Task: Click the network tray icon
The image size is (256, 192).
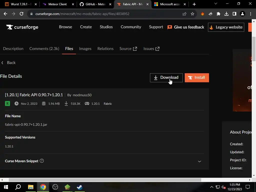Action: (x=218, y=187)
